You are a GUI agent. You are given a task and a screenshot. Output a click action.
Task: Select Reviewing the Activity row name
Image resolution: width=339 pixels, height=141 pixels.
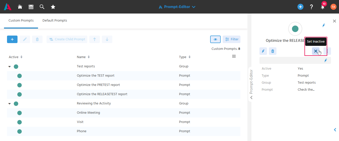(94, 103)
